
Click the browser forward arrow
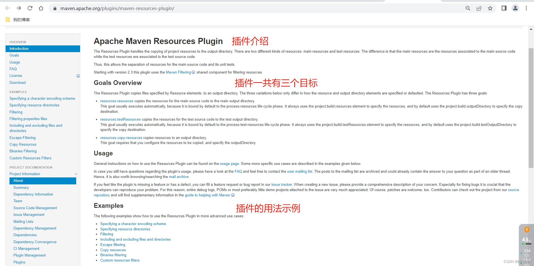coord(19,8)
